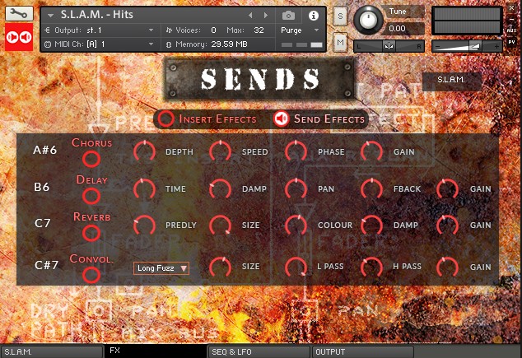522x358 pixels.
Task: Select Insert Effects radio button
Action: (165, 119)
